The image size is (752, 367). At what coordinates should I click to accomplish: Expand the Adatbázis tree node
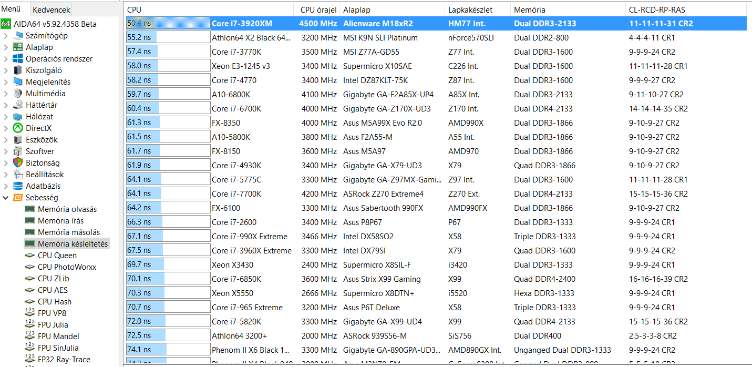(6, 186)
